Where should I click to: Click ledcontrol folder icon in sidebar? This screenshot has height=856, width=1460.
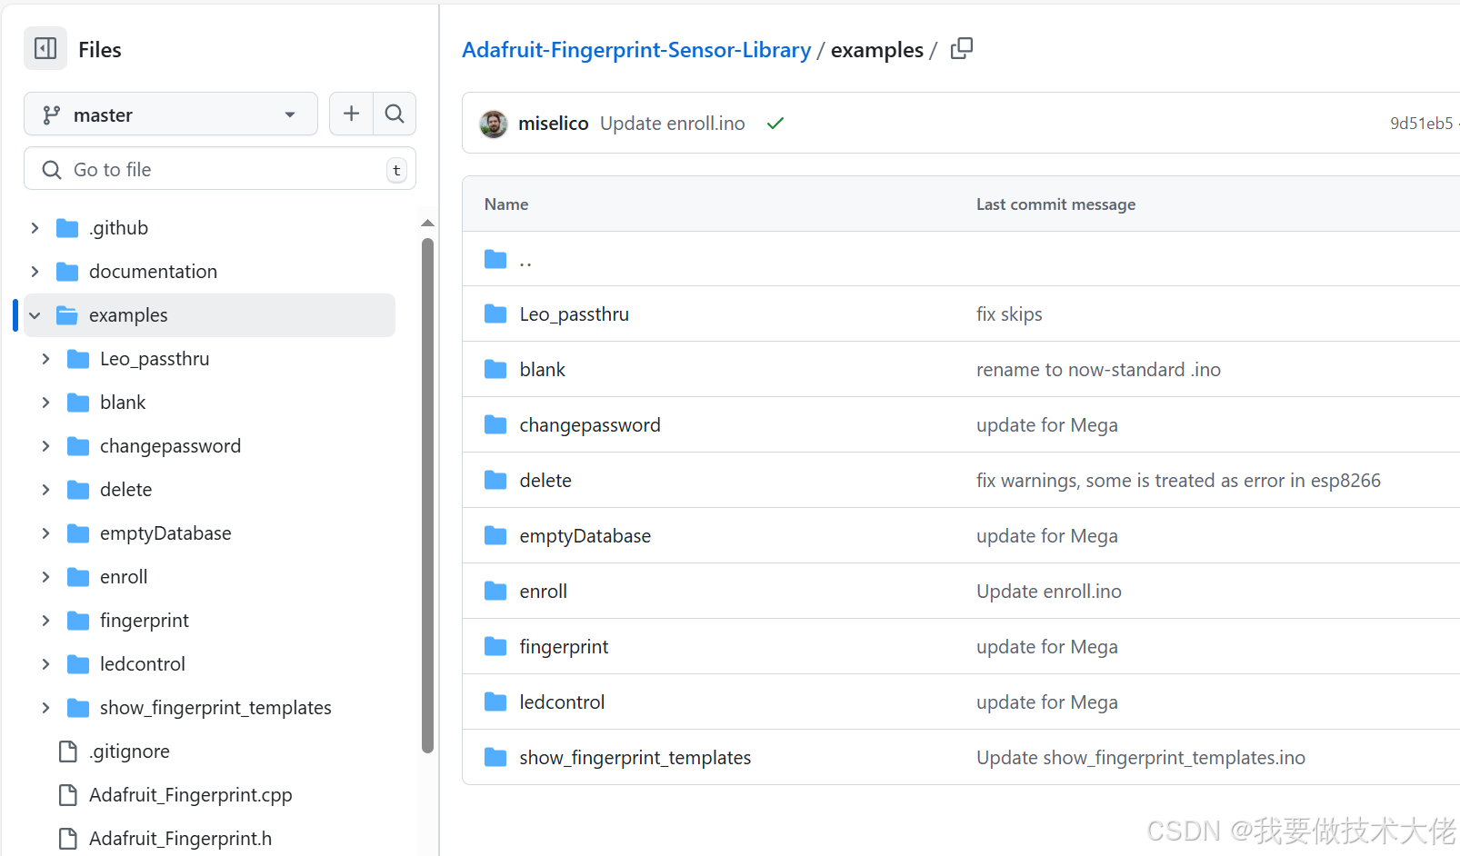click(78, 664)
